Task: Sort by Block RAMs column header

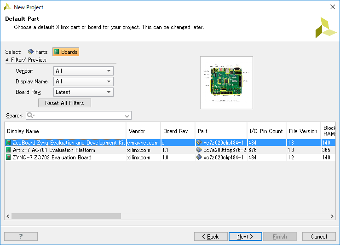Action: [x=328, y=131]
